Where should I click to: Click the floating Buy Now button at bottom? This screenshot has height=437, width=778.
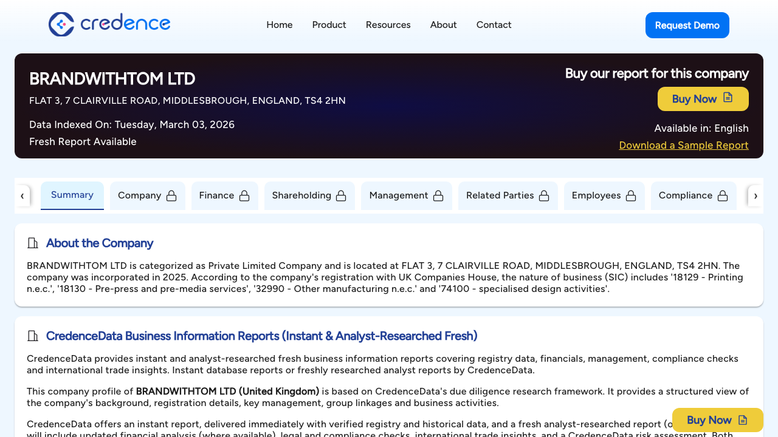click(717, 419)
